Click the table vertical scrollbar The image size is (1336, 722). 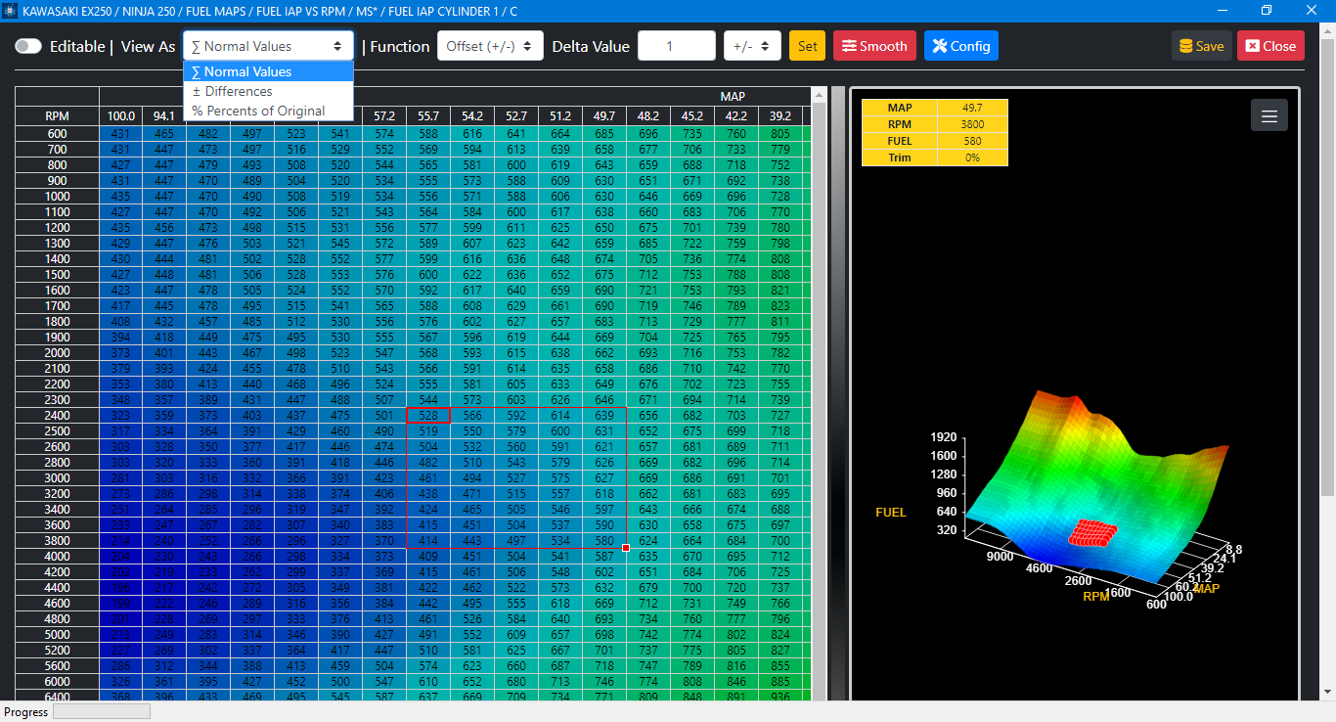[x=820, y=391]
